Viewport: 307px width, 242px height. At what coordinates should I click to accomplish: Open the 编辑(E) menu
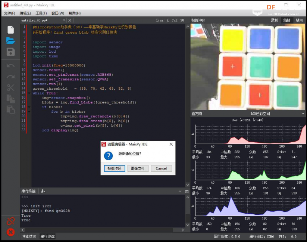(x=25, y=13)
